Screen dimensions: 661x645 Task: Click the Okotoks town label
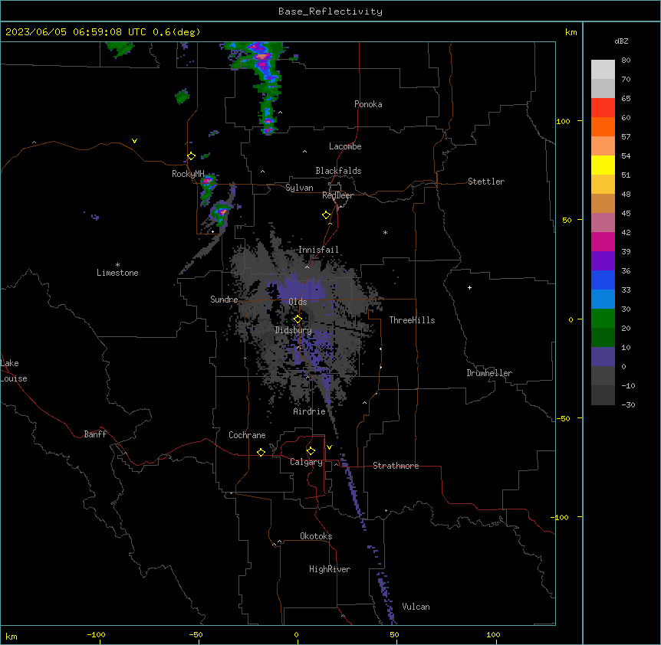click(316, 536)
